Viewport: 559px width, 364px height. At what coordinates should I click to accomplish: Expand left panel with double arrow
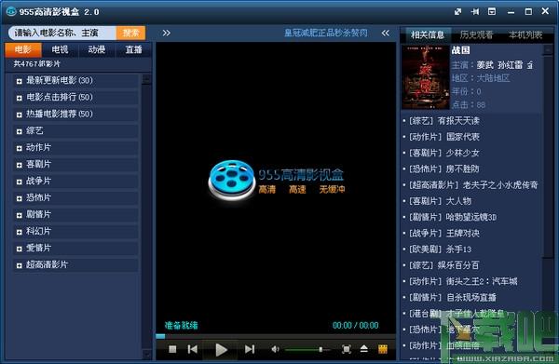click(167, 34)
